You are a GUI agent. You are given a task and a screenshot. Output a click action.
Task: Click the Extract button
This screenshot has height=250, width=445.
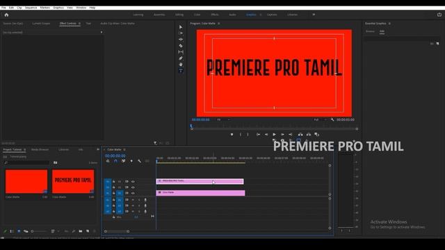coord(309,134)
